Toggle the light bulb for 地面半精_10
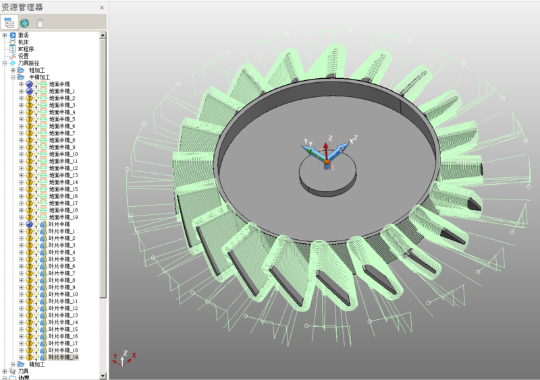The image size is (540, 380). click(36, 154)
